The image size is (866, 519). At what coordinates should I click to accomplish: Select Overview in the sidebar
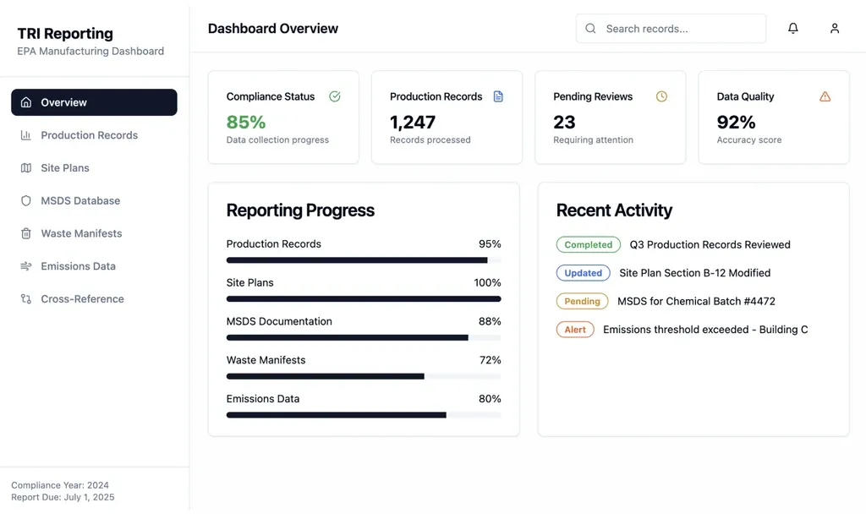click(94, 102)
